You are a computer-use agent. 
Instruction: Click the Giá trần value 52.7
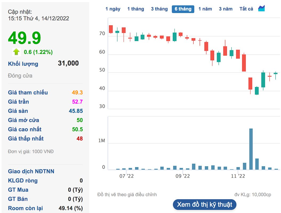[x=77, y=102]
